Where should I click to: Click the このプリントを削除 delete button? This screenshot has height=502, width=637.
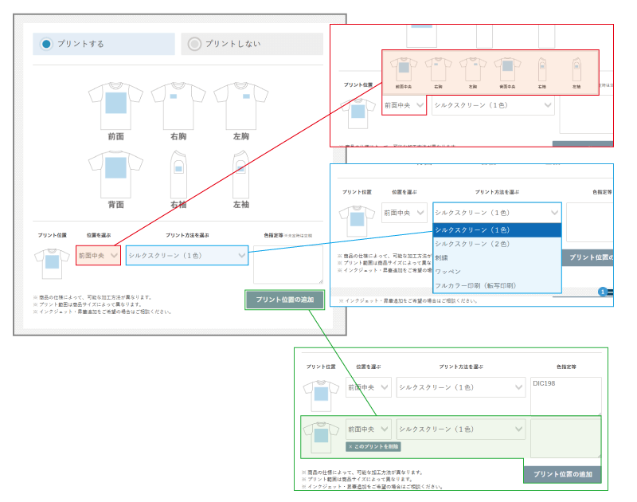click(x=373, y=446)
